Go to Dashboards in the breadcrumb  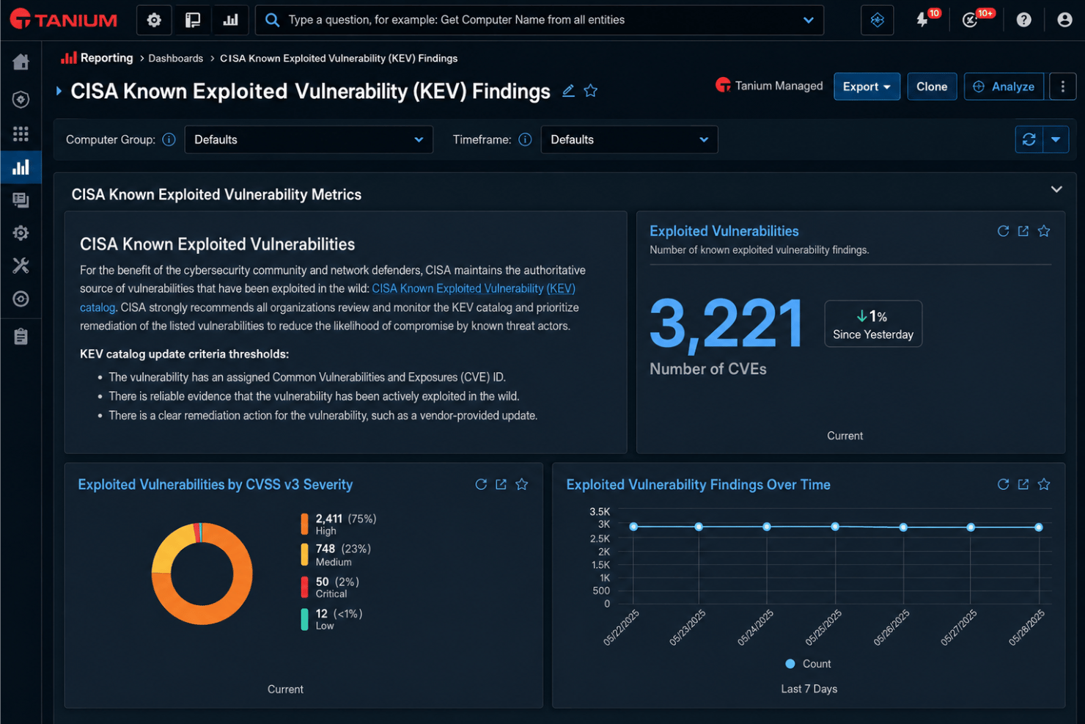click(x=176, y=58)
